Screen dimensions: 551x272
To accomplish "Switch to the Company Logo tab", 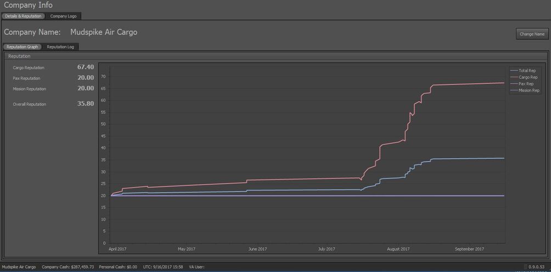I will 63,16.
